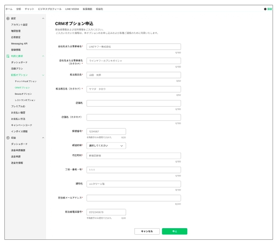
Task: Open 送金先情報 in the sidebar
Action: pos(17,163)
